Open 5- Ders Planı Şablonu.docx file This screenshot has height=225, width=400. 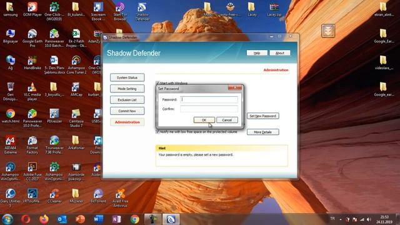54,65
